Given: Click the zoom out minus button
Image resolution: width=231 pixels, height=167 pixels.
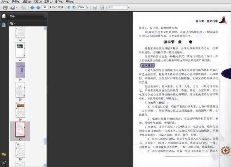Looking at the screenshot, I should pyautogui.click(x=69, y=7).
